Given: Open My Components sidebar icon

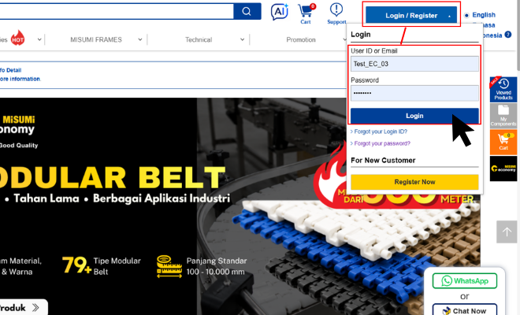Looking at the screenshot, I should pos(503,116).
